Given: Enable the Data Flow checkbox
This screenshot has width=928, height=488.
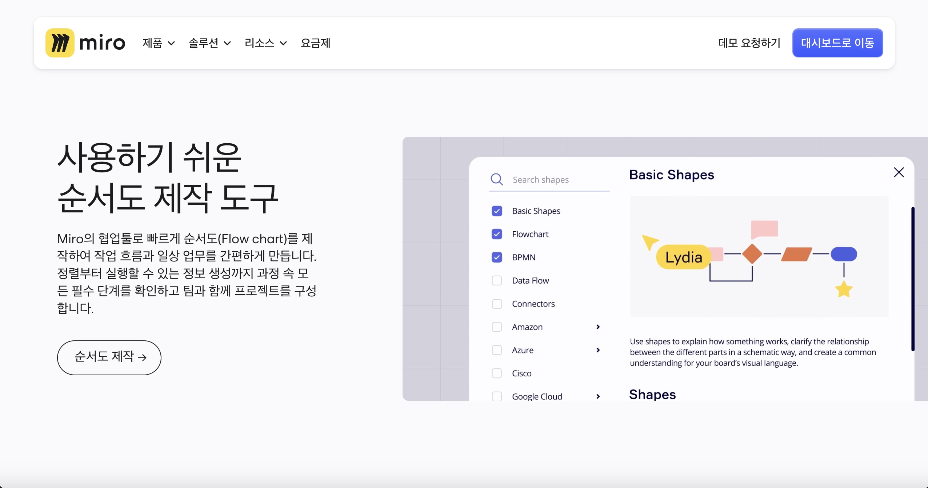Looking at the screenshot, I should (496, 280).
